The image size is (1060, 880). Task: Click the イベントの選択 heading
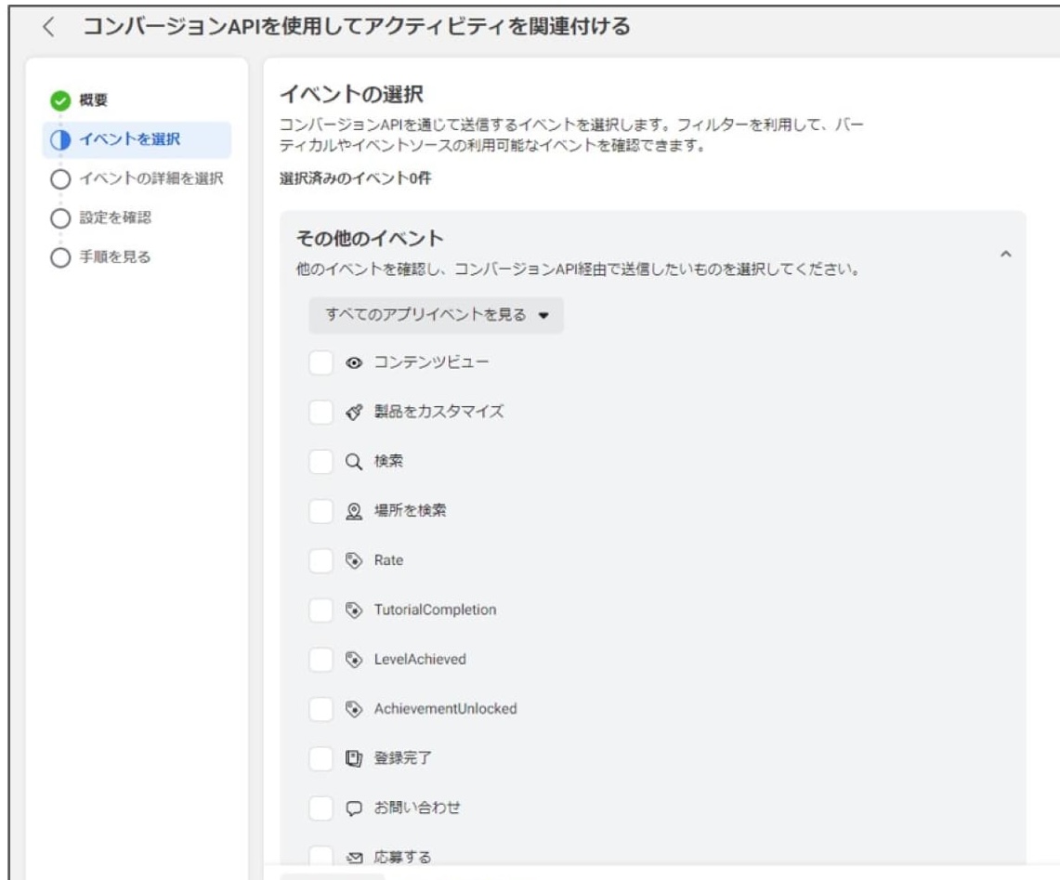pos(351,94)
